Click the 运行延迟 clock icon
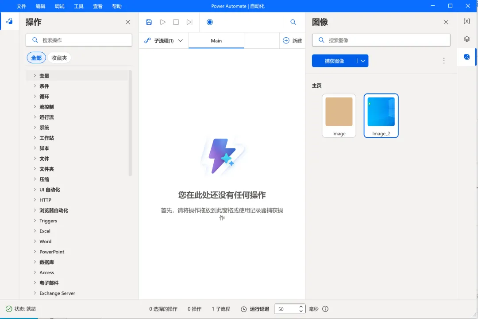 coord(243,309)
